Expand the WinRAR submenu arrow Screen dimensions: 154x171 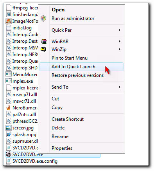tap(120, 42)
